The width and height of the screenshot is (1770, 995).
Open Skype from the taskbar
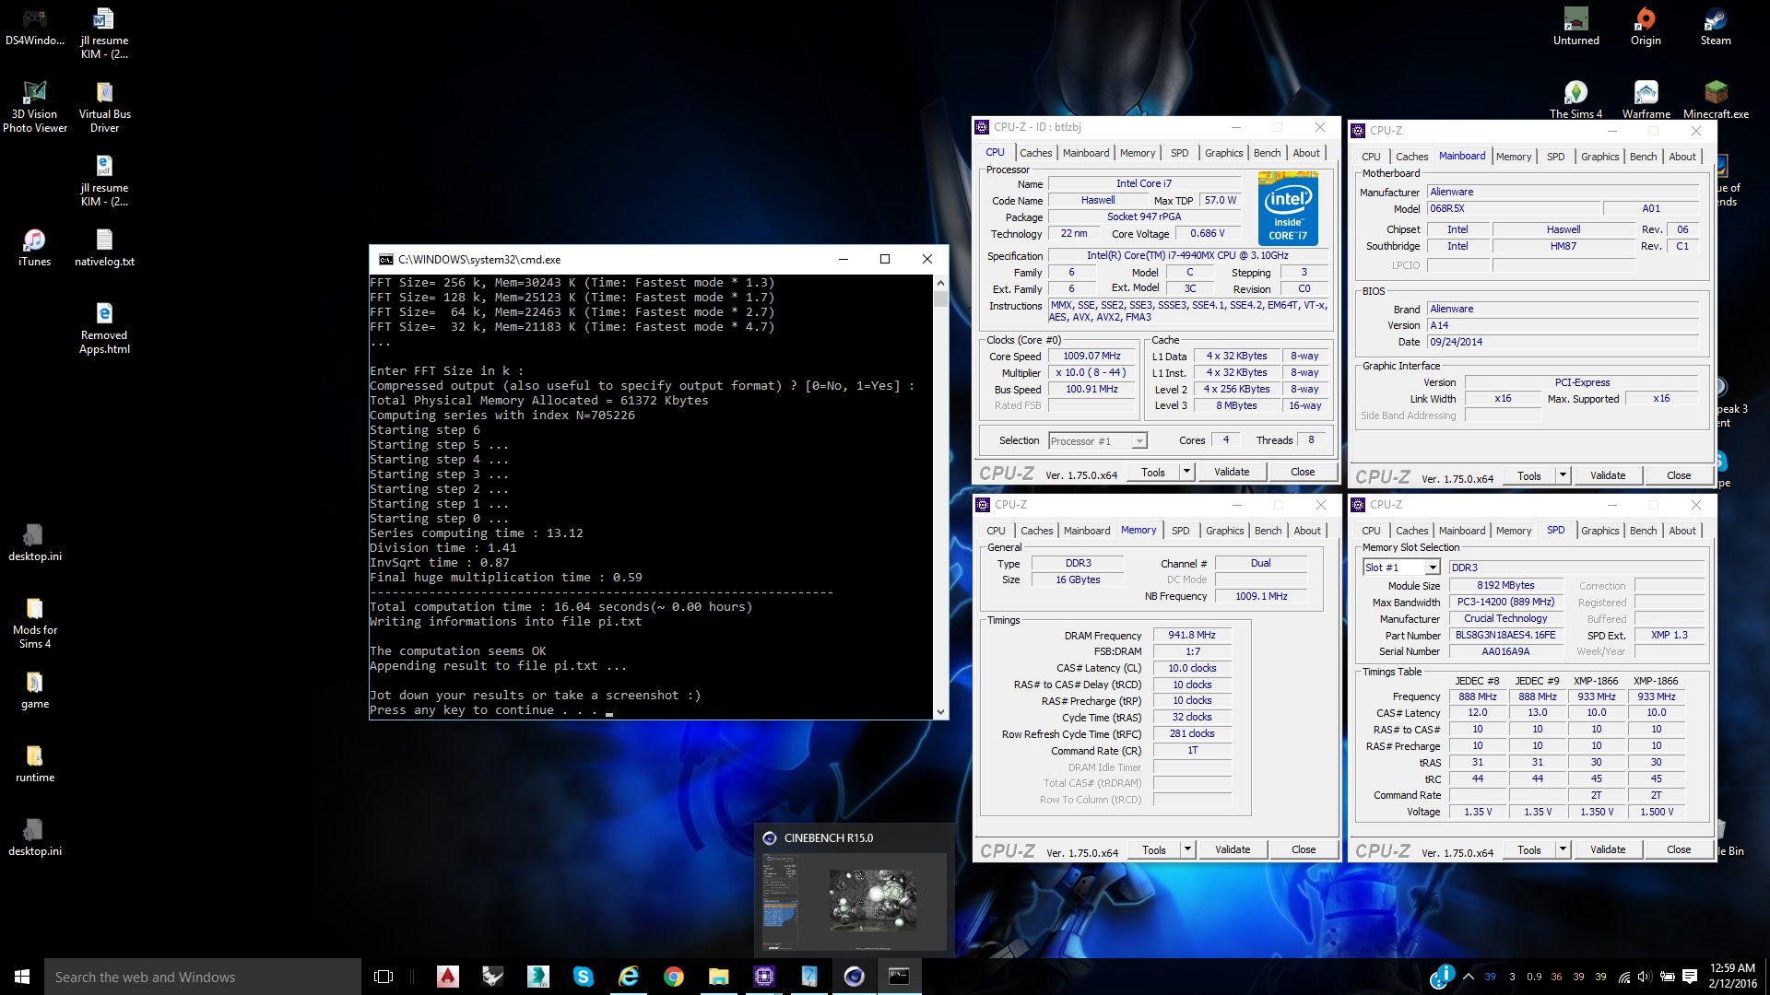pos(583,977)
